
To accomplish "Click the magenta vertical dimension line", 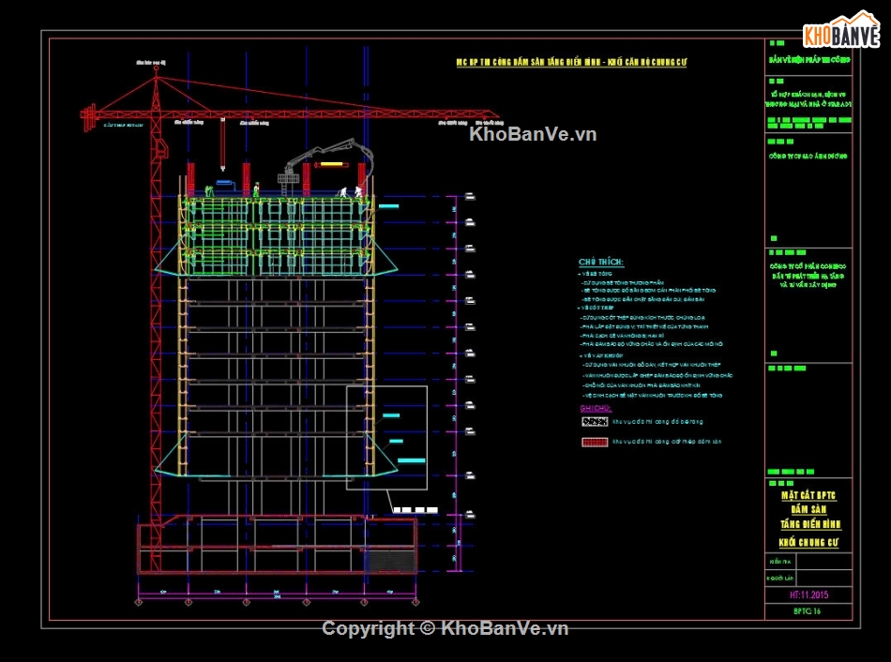I will coord(457,384).
